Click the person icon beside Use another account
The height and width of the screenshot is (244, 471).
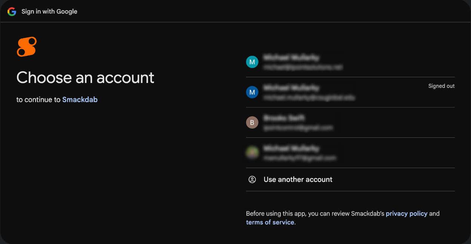[252, 180]
